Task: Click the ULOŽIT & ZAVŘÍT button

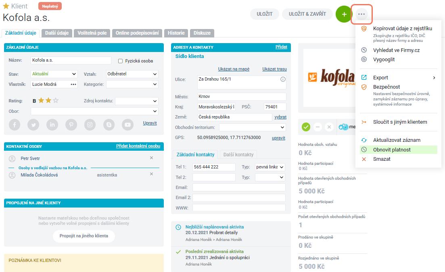Action: coord(307,14)
